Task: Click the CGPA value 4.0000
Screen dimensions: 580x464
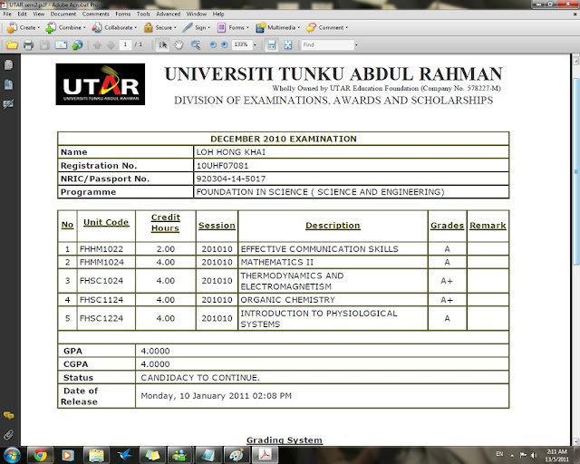Action: click(155, 364)
